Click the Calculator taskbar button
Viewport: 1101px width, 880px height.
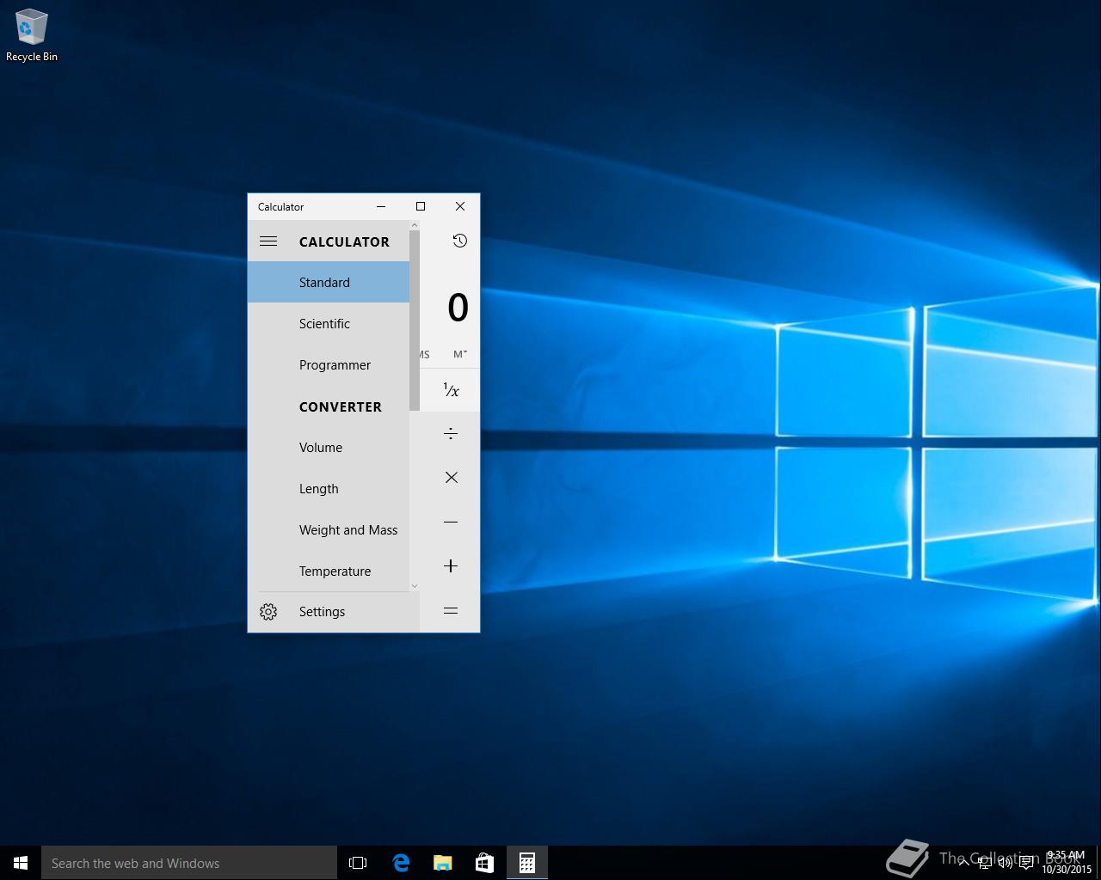[527, 863]
